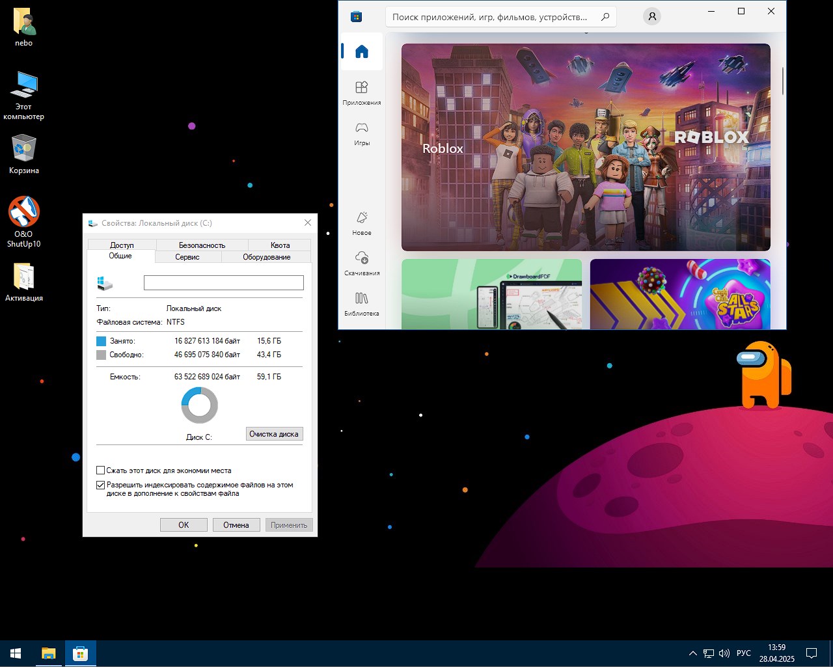The width and height of the screenshot is (833, 667).
Task: Select the Библиотека library icon in Store
Action: tap(361, 299)
